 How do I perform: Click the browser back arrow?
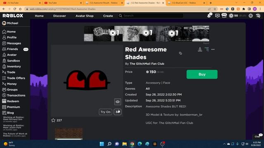pos(4,9)
